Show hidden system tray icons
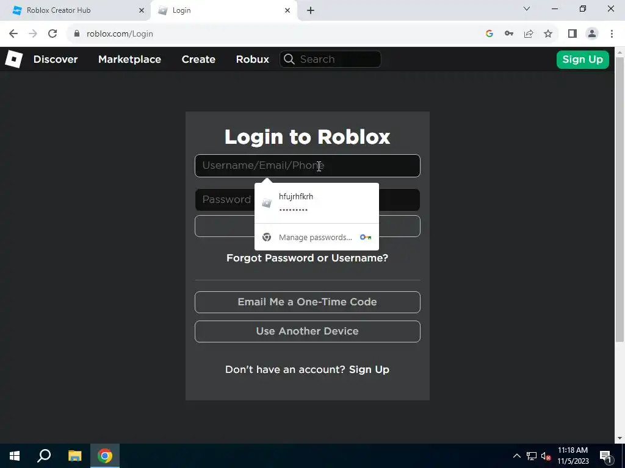 pyautogui.click(x=516, y=456)
